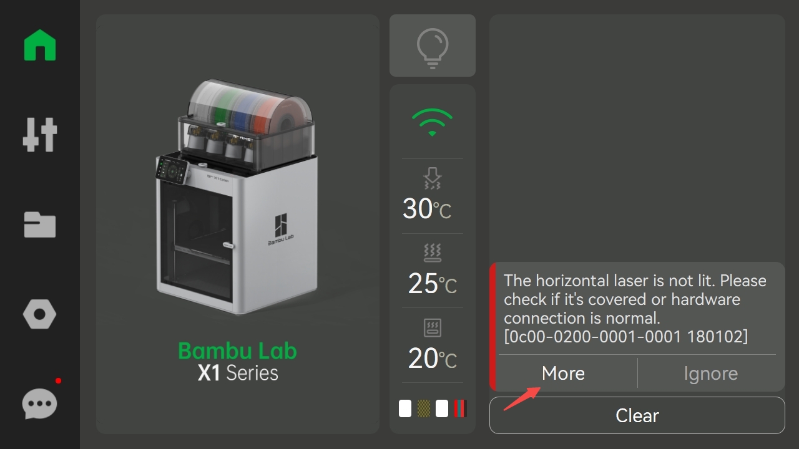Image resolution: width=799 pixels, height=449 pixels.
Task: Open the Messages chat bubble icon
Action: [x=40, y=404]
